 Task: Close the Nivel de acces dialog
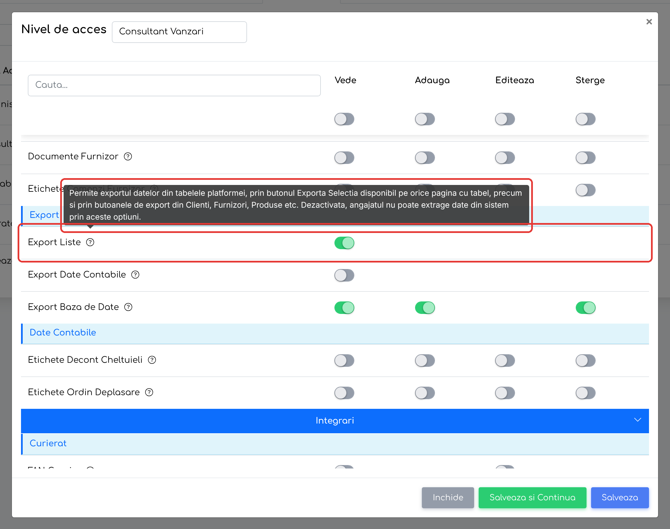coord(649,22)
